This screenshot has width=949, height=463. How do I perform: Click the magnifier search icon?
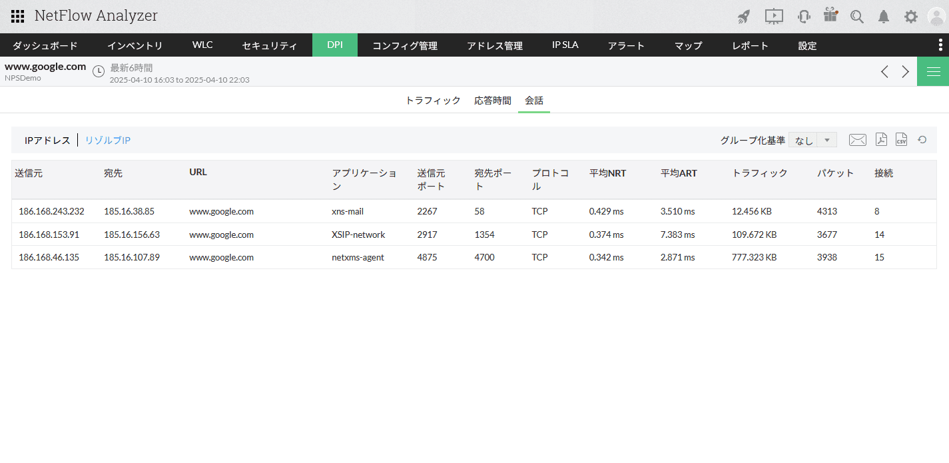click(x=857, y=17)
